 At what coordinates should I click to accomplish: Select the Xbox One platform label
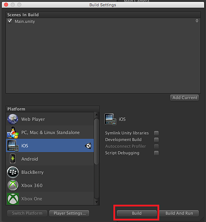pos(32,199)
